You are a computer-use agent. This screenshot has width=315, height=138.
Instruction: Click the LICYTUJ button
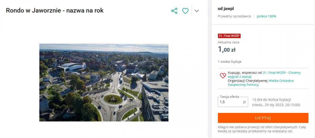pyautogui.click(x=263, y=118)
